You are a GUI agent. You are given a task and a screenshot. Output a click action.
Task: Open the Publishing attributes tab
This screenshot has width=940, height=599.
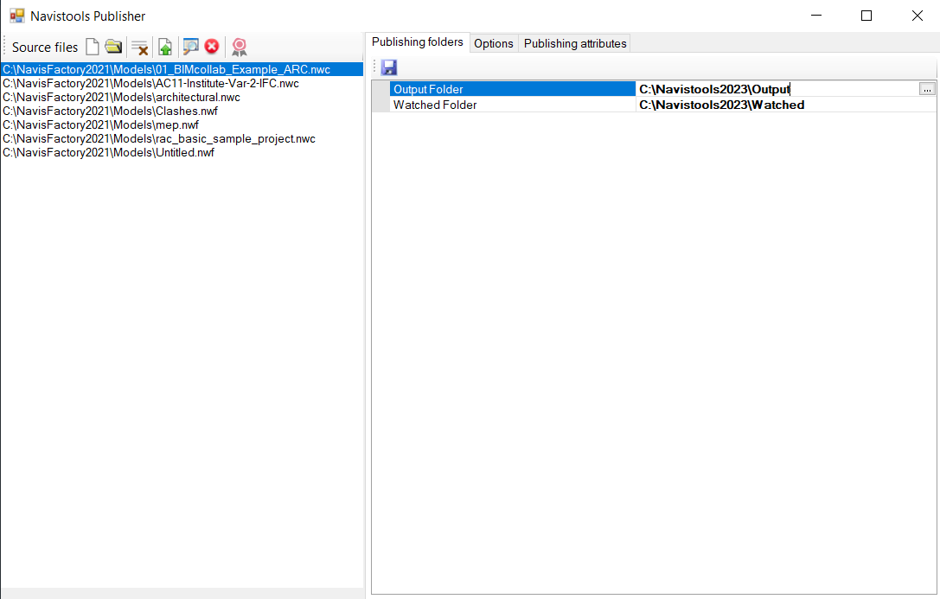(x=575, y=43)
